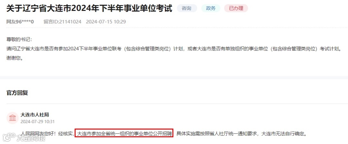Click the text 具体实施需按照省人社厅统一通知要求
Image resolution: width=348 pixels, height=144 pixels.
pyautogui.click(x=217, y=134)
